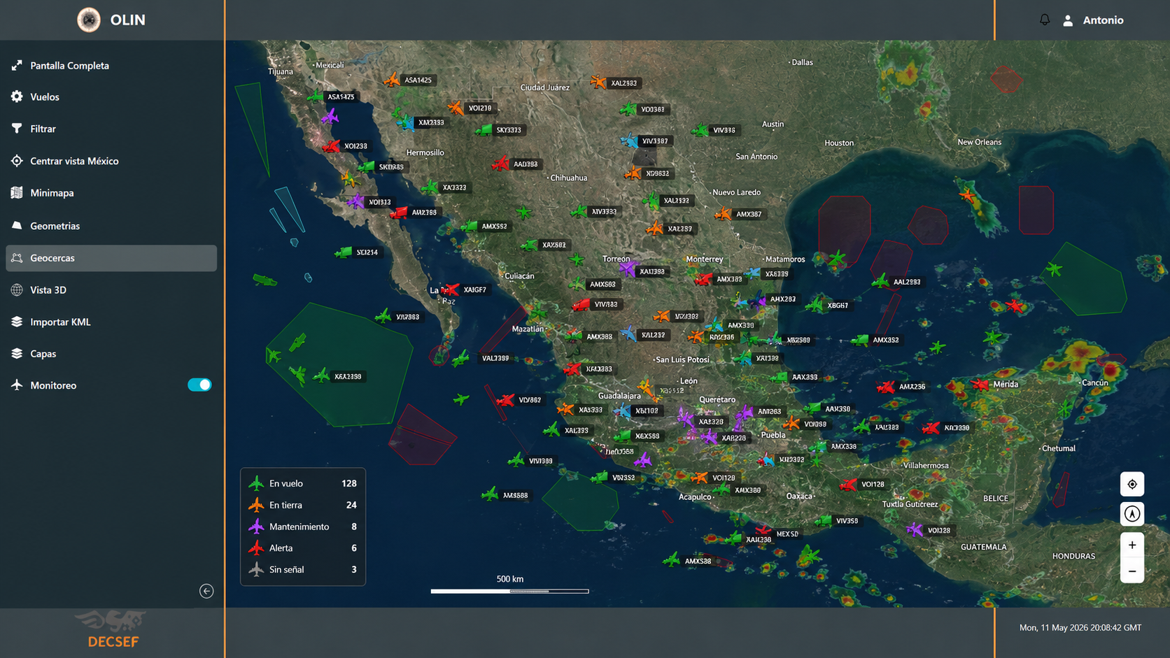Disable the Monitoreo toggle switch

coord(199,385)
